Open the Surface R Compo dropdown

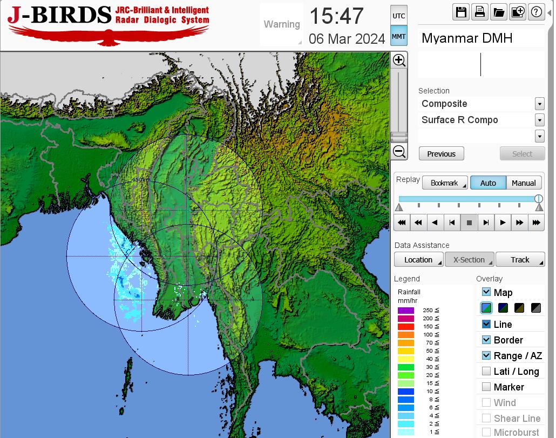point(539,120)
